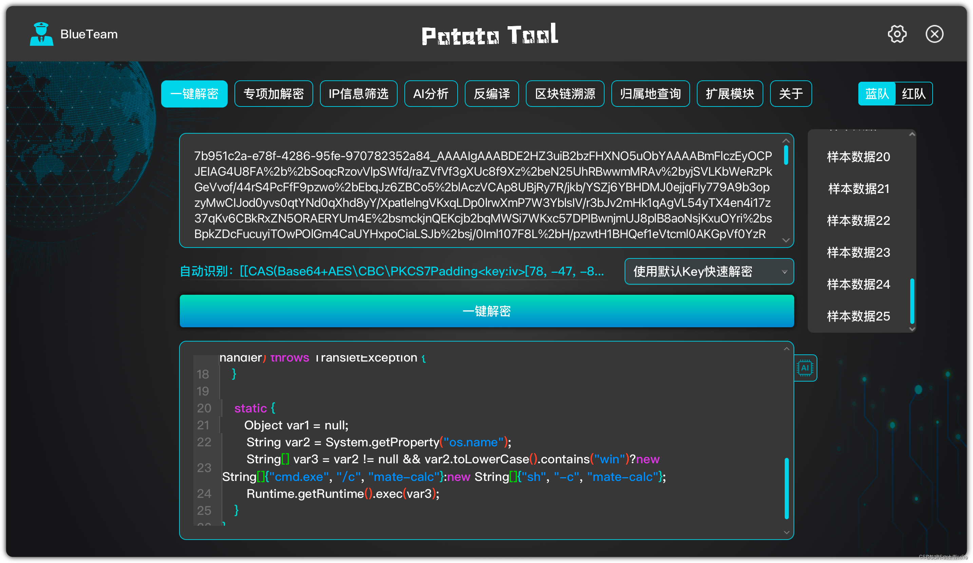Screen dimensions: 973x563
Task: Click the circled X close icon
Action: 934,34
